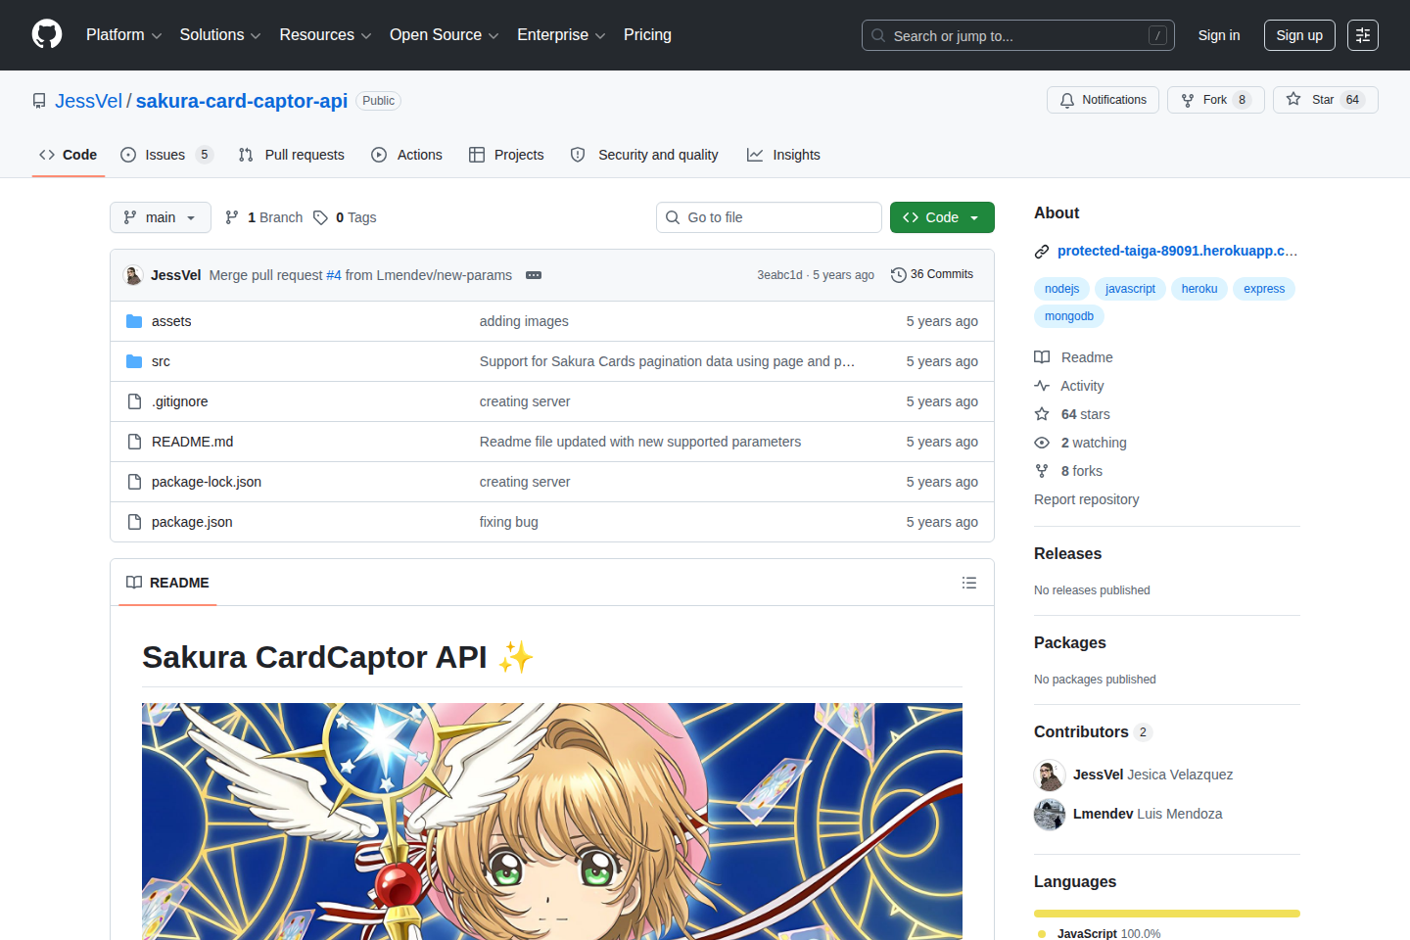The height and width of the screenshot is (940, 1410).
Task: Click the assets folder icon
Action: point(134,320)
